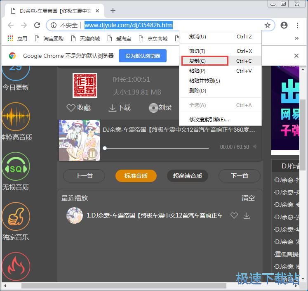Click the audio playback progress slider
This screenshot has width=308, height=291.
pyautogui.click(x=157, y=148)
